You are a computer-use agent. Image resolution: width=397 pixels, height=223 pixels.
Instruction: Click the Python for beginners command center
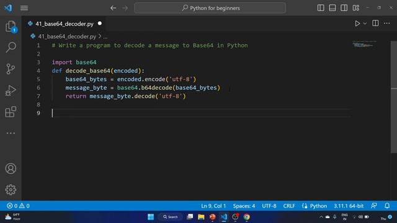pos(210,8)
